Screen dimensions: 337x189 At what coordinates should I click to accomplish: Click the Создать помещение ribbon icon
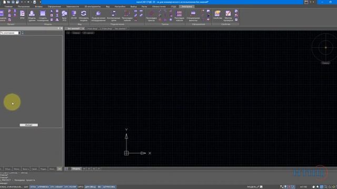pos(43,16)
